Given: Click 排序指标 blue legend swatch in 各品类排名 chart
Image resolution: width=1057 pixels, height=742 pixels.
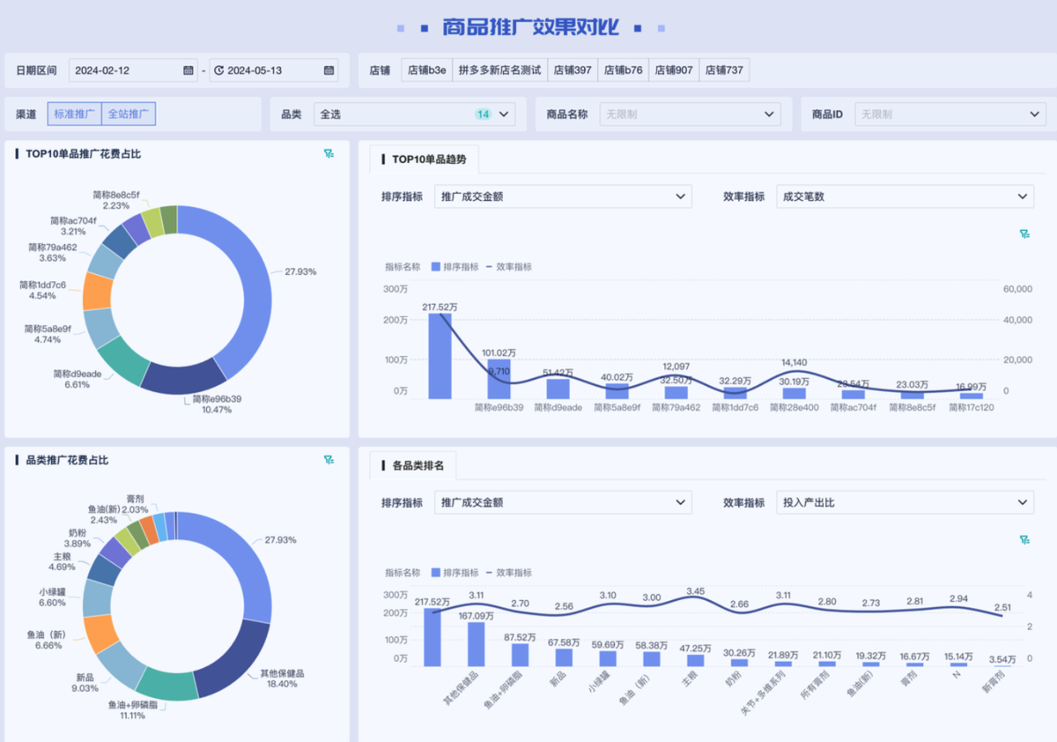Looking at the screenshot, I should click(x=435, y=573).
